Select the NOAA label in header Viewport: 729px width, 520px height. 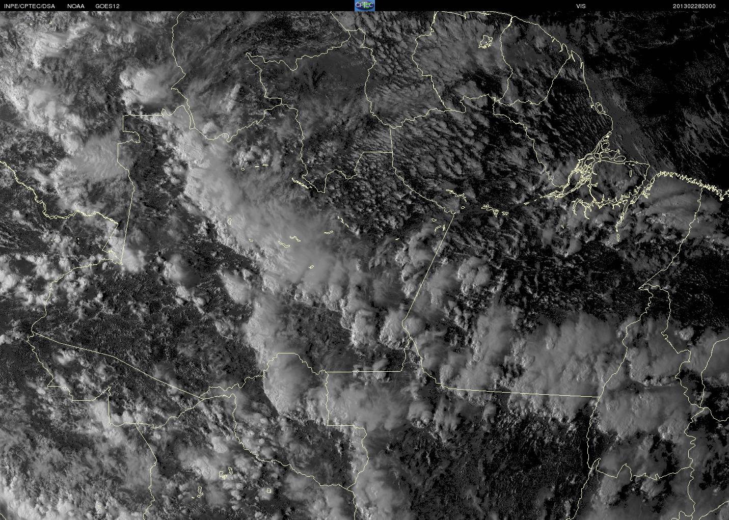pos(76,6)
